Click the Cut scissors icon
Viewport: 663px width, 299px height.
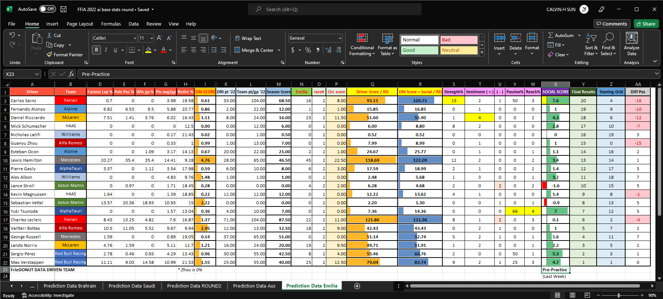(49, 35)
